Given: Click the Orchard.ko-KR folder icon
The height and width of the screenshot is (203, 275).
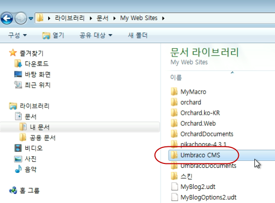Looking at the screenshot, I should 174,113.
